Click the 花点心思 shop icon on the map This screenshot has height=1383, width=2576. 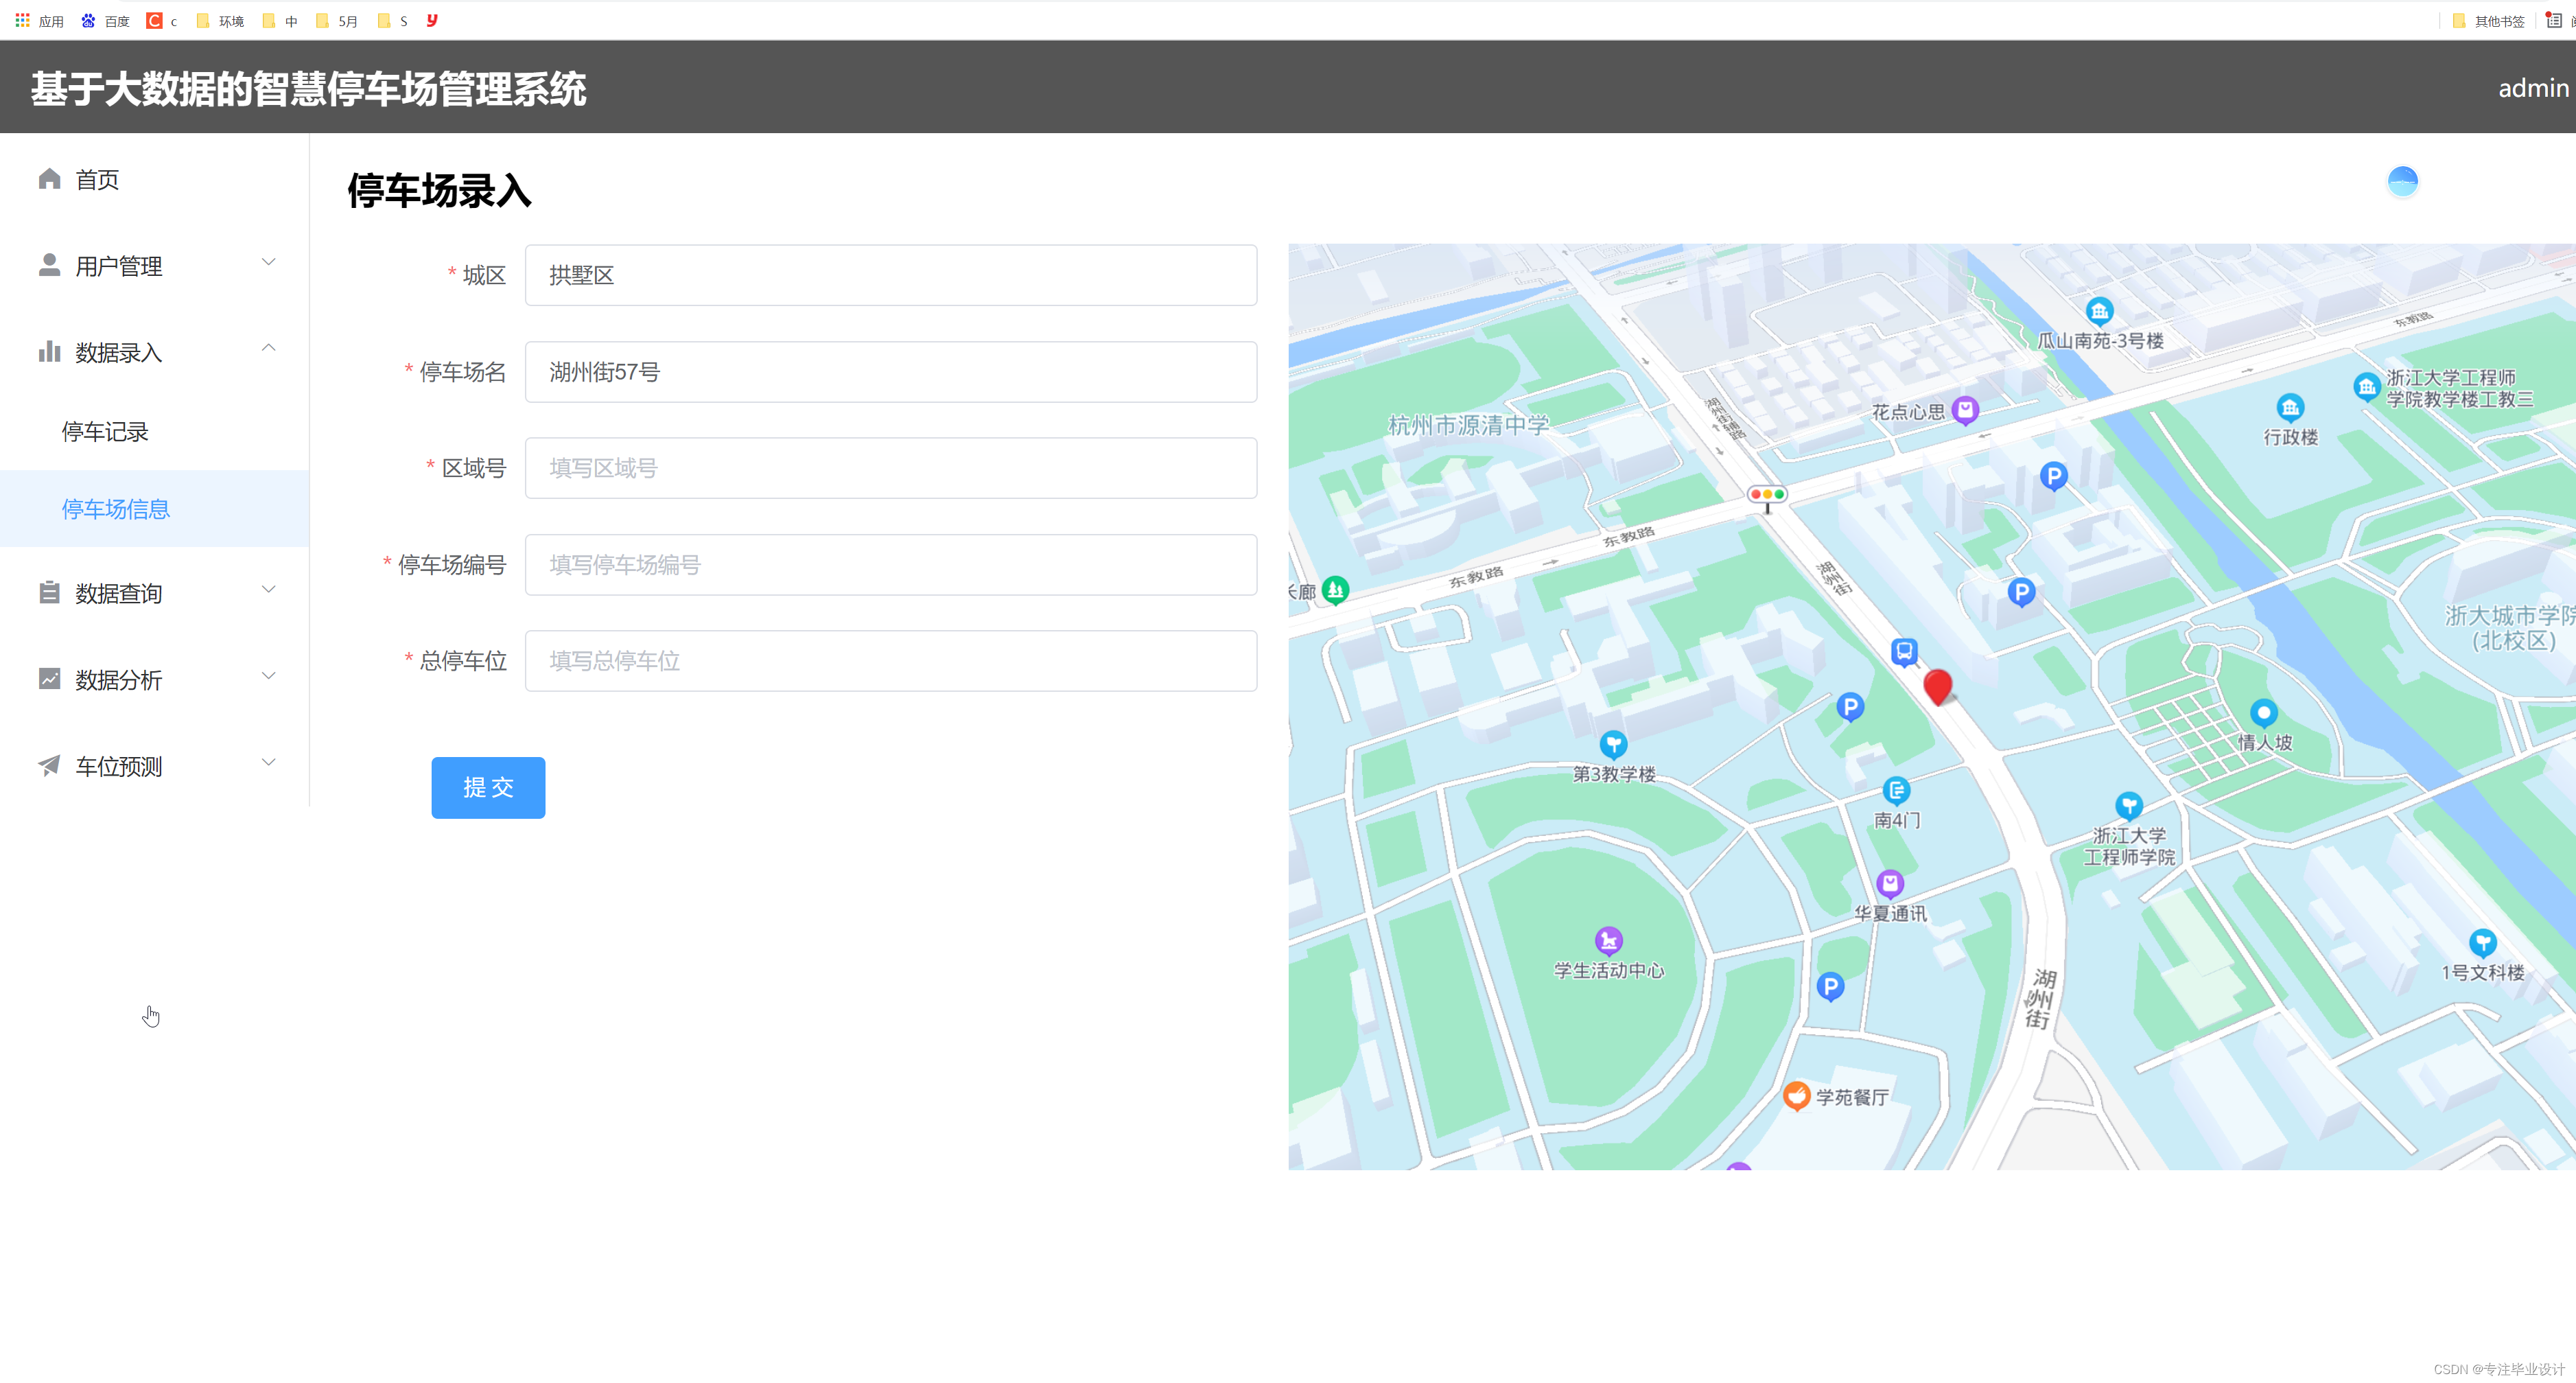click(x=1965, y=409)
